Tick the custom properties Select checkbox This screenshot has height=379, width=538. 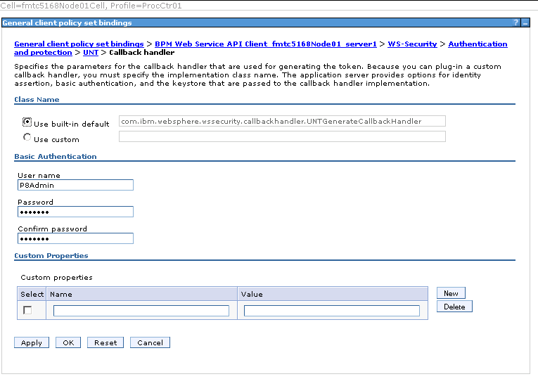[x=27, y=310]
